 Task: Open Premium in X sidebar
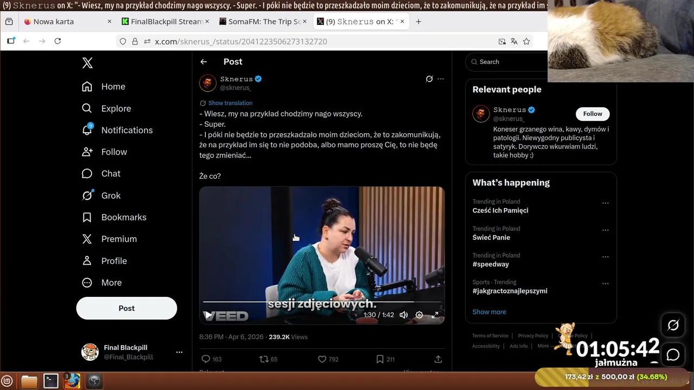tap(109, 239)
